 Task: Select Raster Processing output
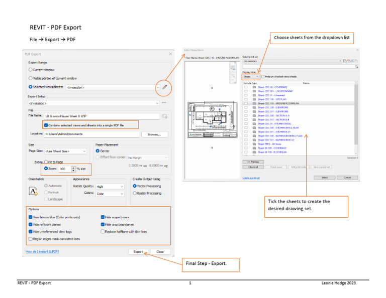click(134, 193)
